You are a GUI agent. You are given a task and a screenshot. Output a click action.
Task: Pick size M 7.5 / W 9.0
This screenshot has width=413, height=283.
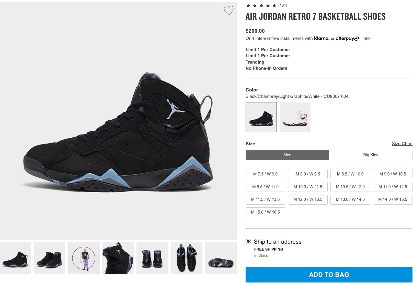click(x=265, y=174)
